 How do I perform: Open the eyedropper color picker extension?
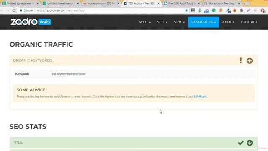coord(228,11)
